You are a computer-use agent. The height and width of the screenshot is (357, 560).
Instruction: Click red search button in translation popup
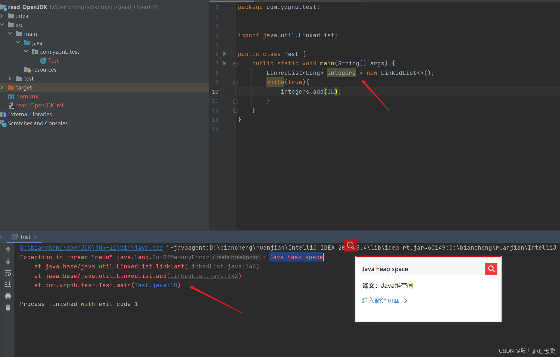click(x=491, y=269)
